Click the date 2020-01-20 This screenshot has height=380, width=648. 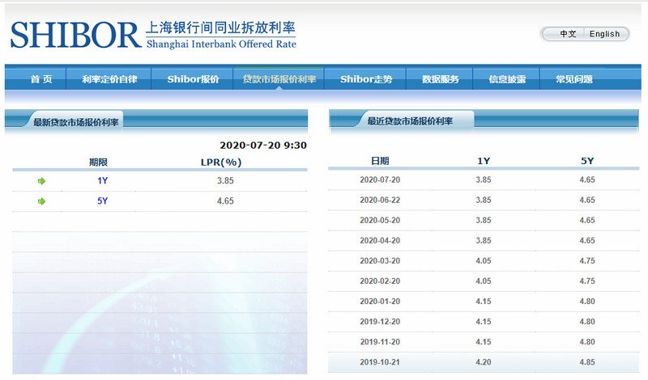(380, 302)
